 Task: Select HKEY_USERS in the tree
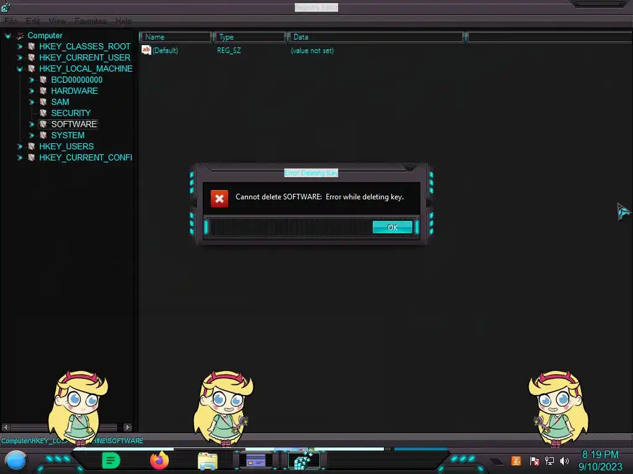(x=67, y=146)
